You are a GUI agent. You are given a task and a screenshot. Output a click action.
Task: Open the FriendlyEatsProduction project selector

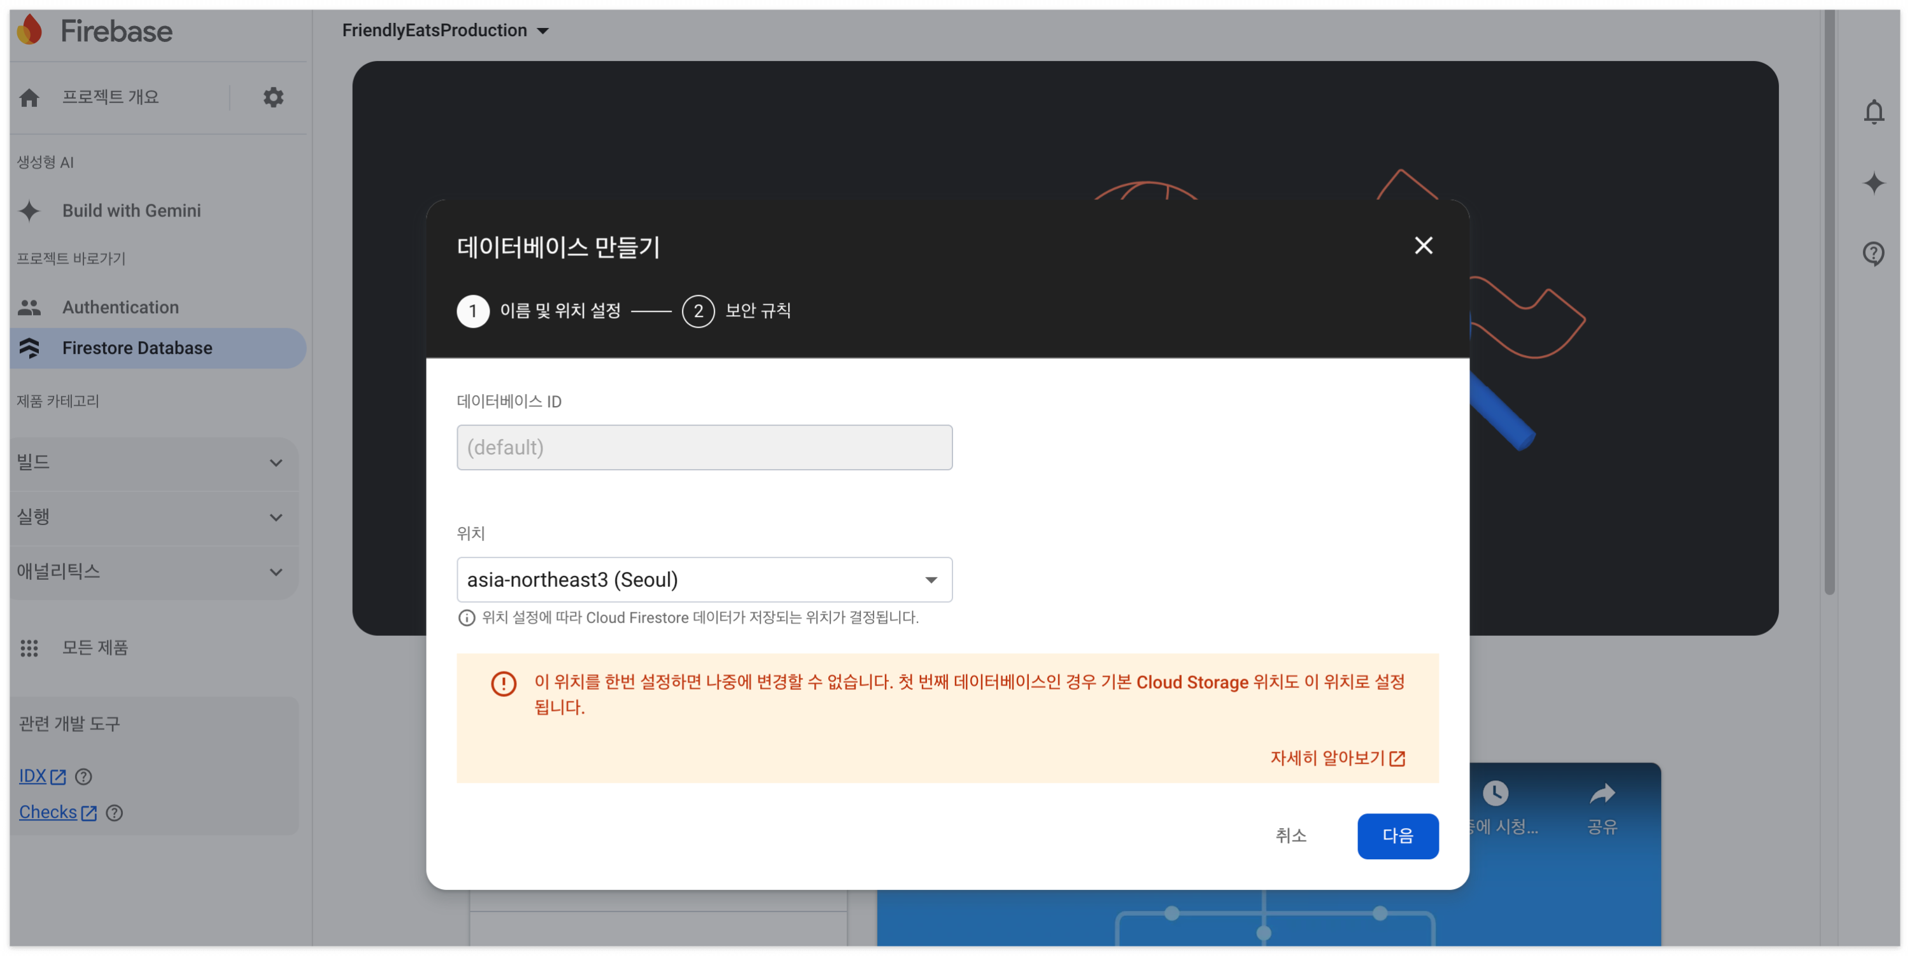click(445, 31)
